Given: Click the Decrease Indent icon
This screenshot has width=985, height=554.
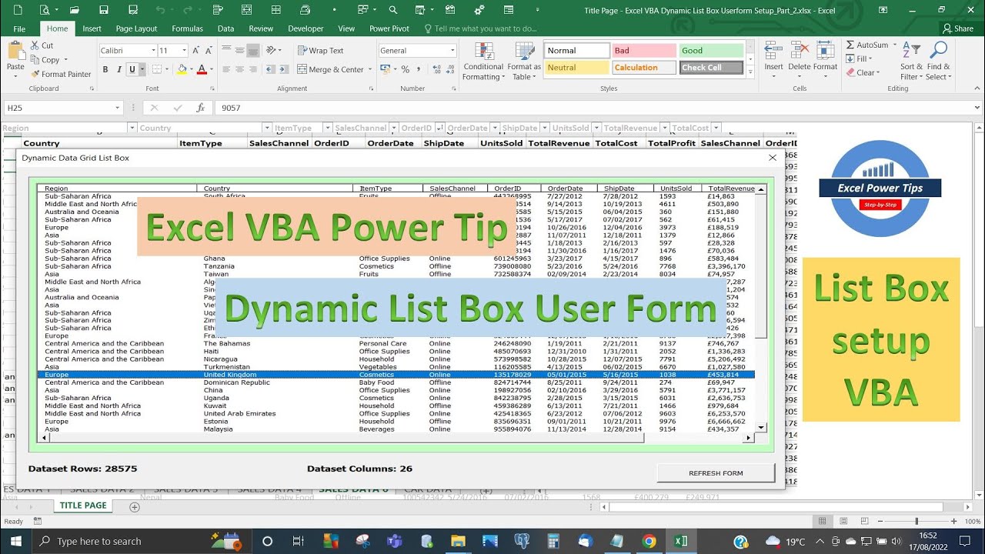Looking at the screenshot, I should [269, 69].
